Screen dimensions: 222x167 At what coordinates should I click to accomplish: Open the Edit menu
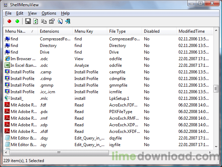(x=20, y=13)
